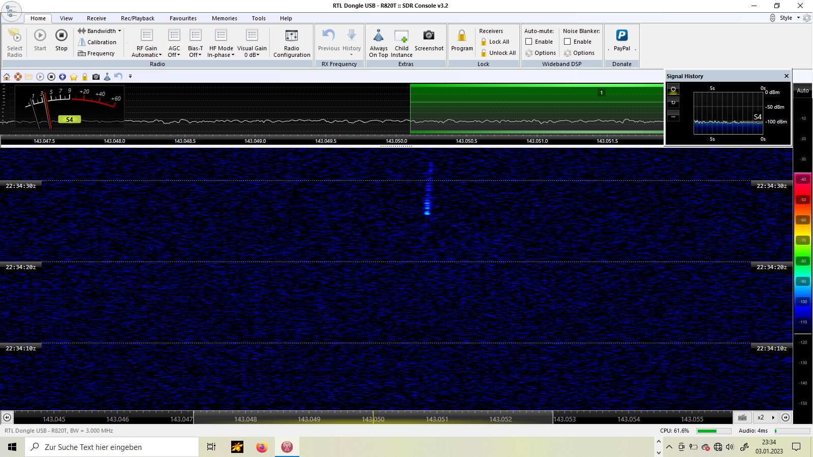This screenshot has height=457, width=813.
Task: Close the Signal History panel
Action: coord(787,76)
